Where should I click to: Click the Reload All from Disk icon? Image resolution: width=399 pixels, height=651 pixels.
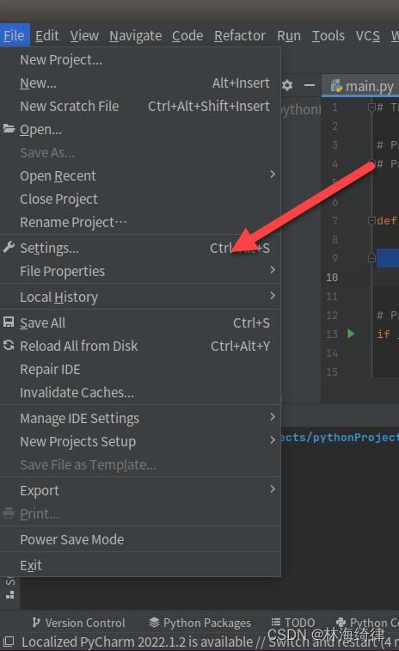click(9, 346)
